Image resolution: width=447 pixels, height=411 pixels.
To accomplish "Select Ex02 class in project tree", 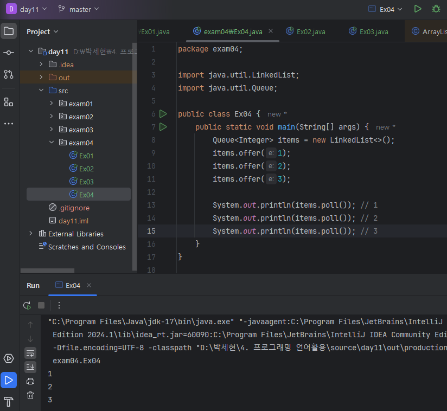I will pyautogui.click(x=81, y=169).
